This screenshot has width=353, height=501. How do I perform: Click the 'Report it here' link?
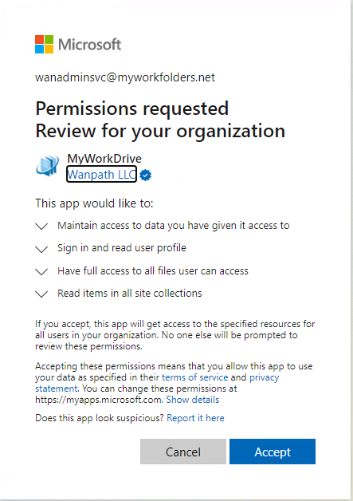(x=196, y=418)
